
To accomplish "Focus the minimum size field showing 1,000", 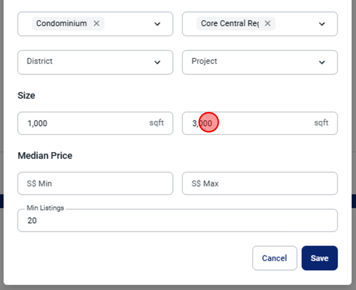I will click(x=95, y=123).
